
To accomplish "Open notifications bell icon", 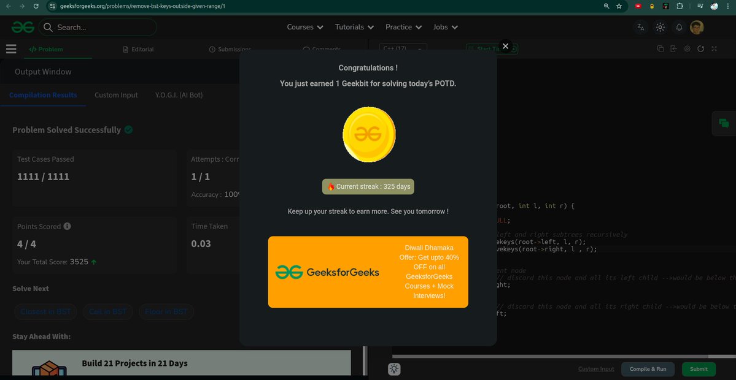I will (679, 27).
